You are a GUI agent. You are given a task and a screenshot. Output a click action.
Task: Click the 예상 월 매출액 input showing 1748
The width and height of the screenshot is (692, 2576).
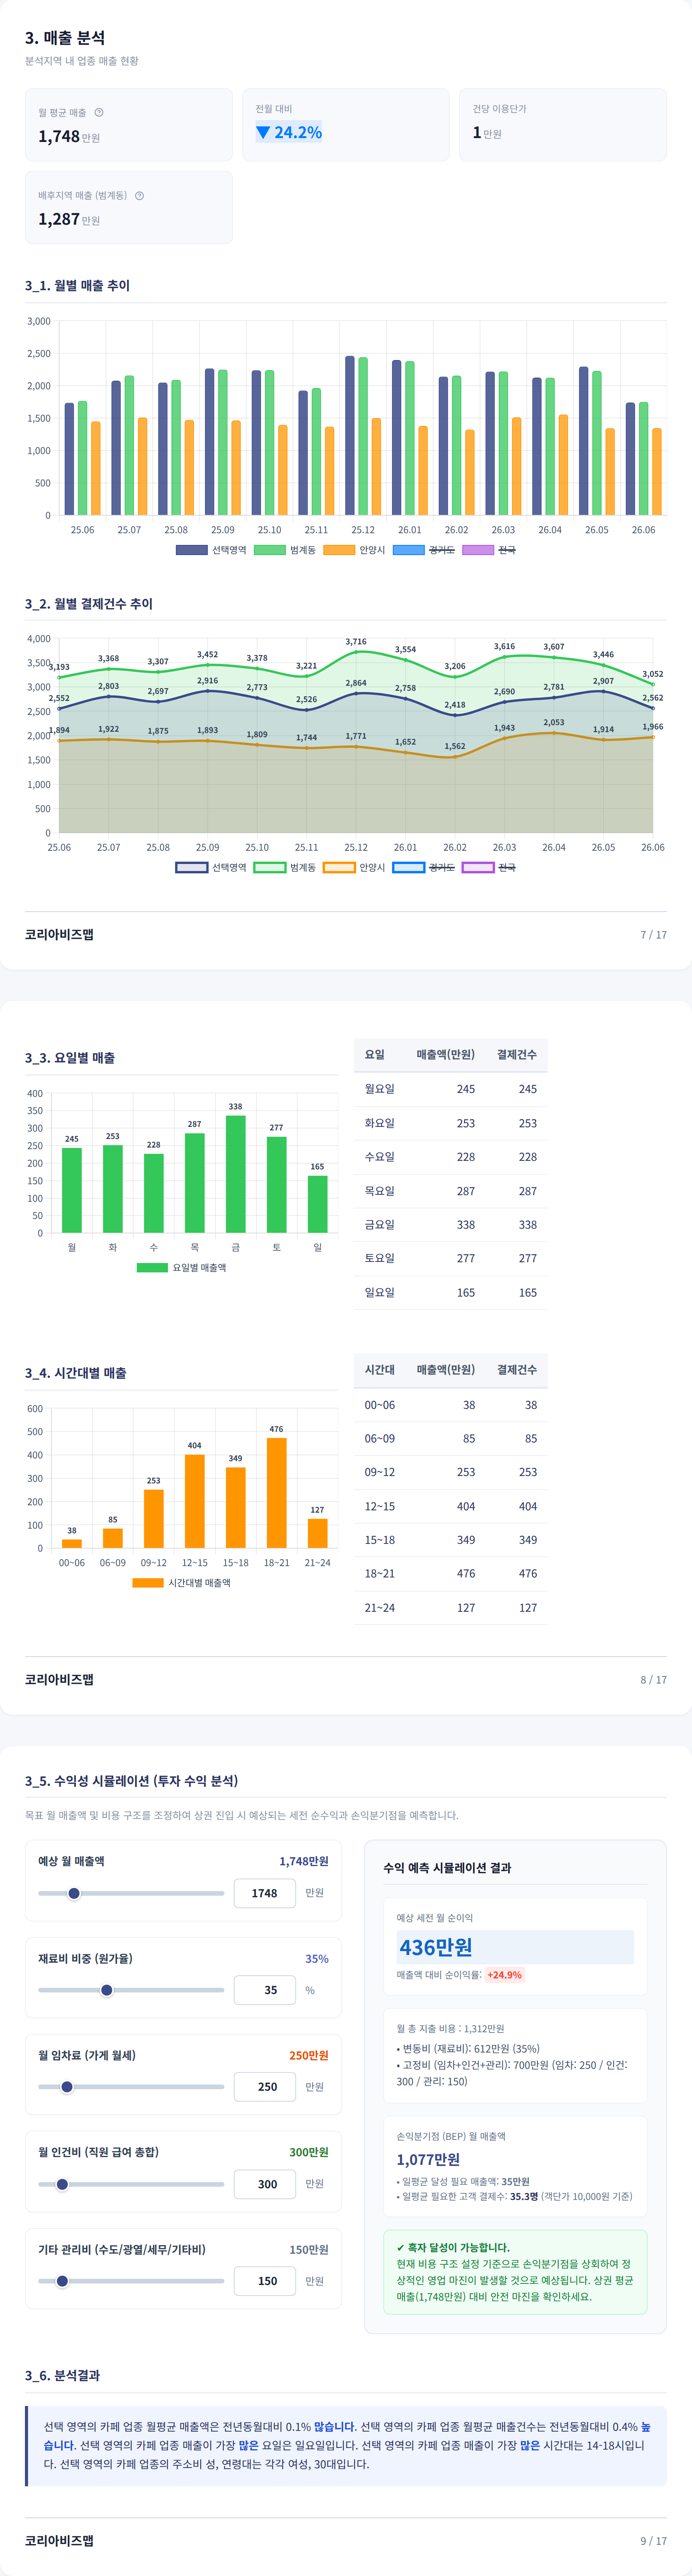(x=265, y=1893)
